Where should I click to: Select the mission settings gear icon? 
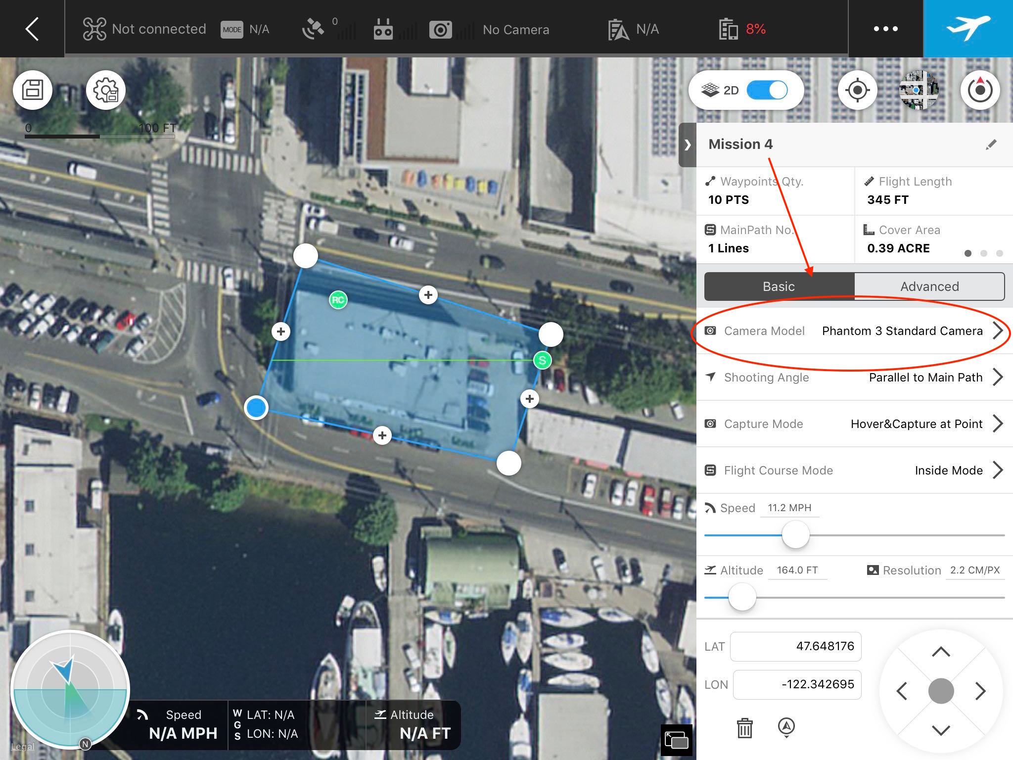click(x=104, y=90)
